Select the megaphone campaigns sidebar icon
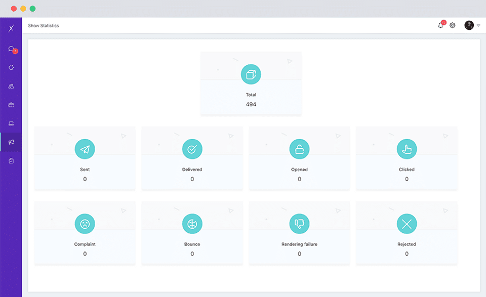This screenshot has height=297, width=486. point(11,142)
